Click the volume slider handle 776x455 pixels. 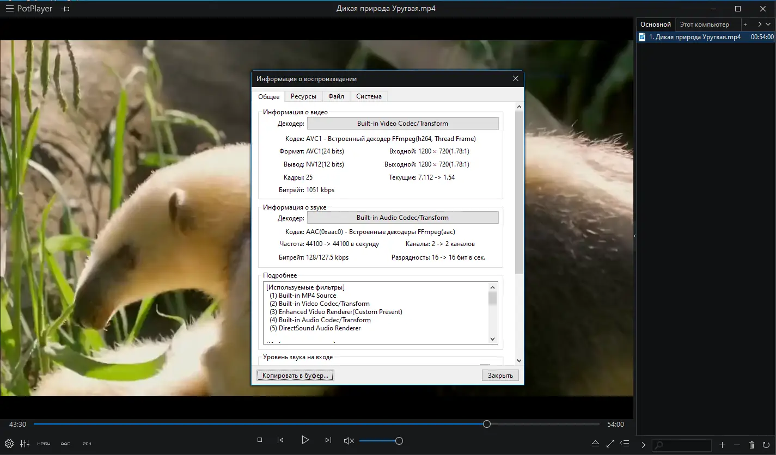(x=399, y=441)
